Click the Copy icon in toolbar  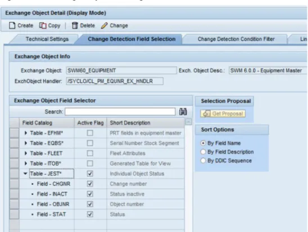pos(43,25)
